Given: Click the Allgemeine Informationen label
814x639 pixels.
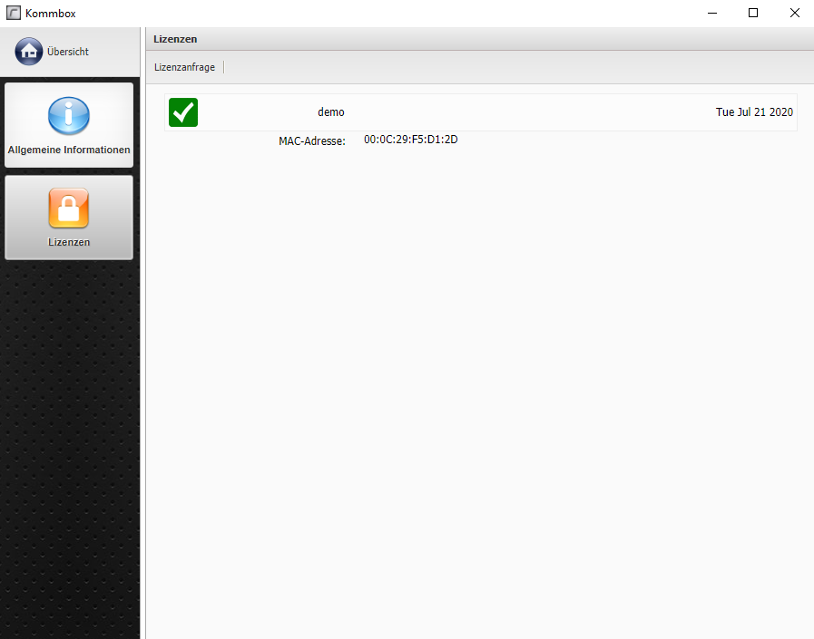Looking at the screenshot, I should (x=69, y=150).
